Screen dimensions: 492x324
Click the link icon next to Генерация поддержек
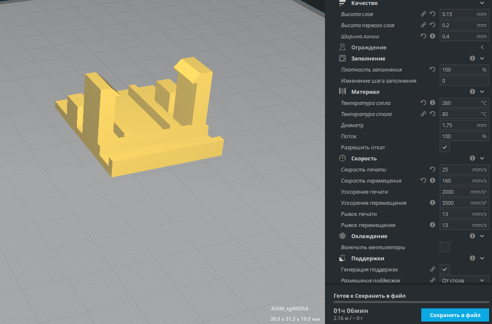(x=432, y=269)
